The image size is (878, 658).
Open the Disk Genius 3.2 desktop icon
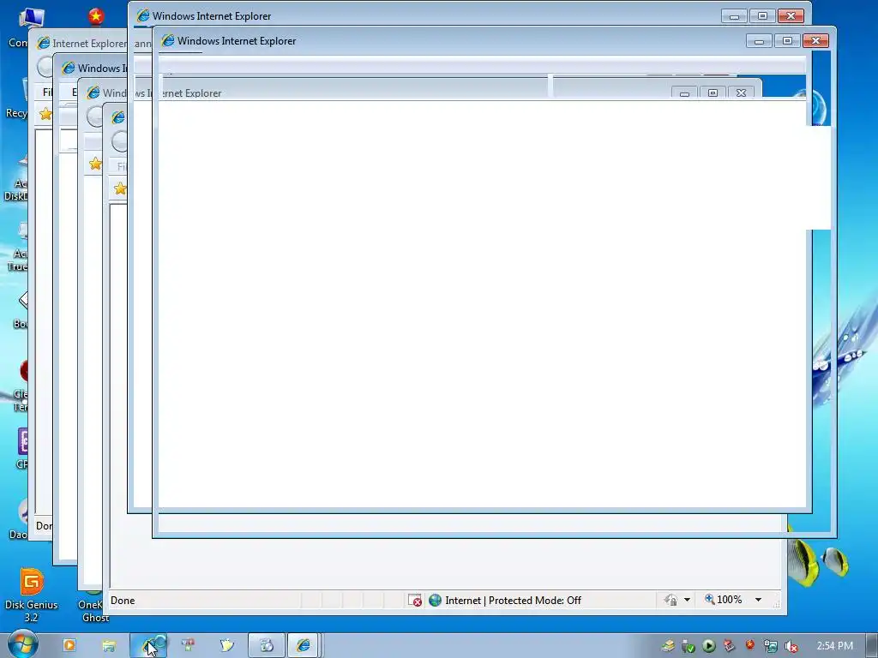(32, 595)
